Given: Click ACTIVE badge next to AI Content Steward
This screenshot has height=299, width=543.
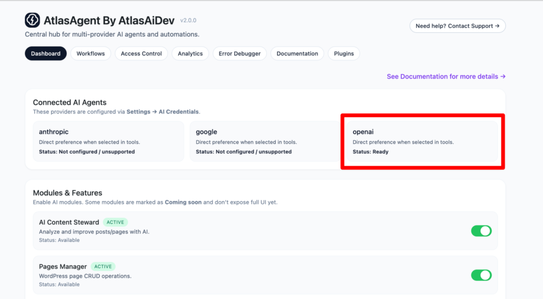Looking at the screenshot, I should [x=115, y=222].
